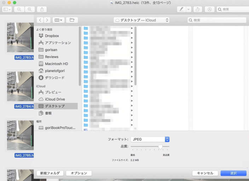Click the 選択 button

click(x=233, y=173)
